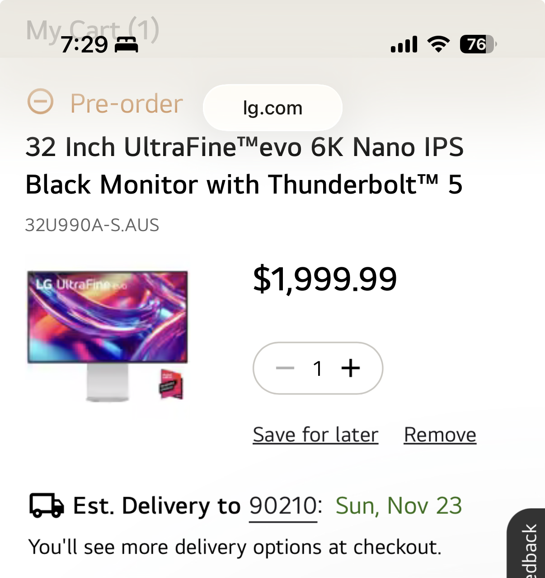Decrease quantity with the minus button
545x578 pixels.
point(285,368)
